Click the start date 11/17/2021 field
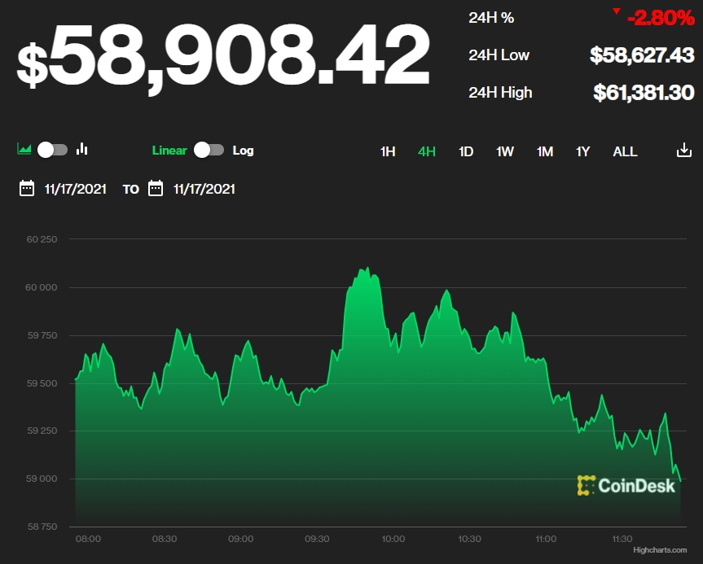 click(x=75, y=189)
